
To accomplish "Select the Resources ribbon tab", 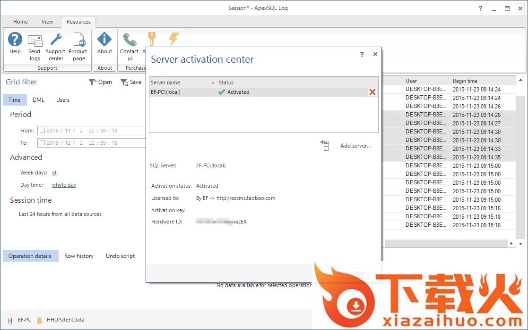I will click(78, 22).
